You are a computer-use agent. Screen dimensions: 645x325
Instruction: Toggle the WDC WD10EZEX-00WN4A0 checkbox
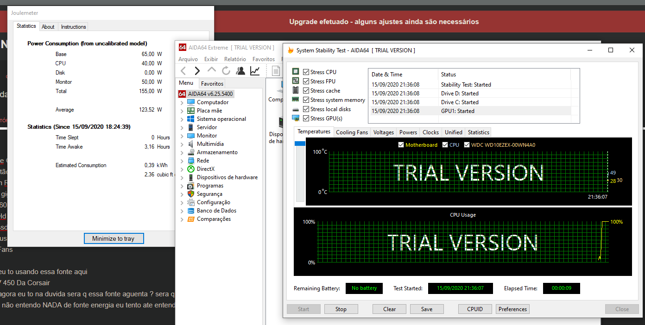pyautogui.click(x=467, y=145)
